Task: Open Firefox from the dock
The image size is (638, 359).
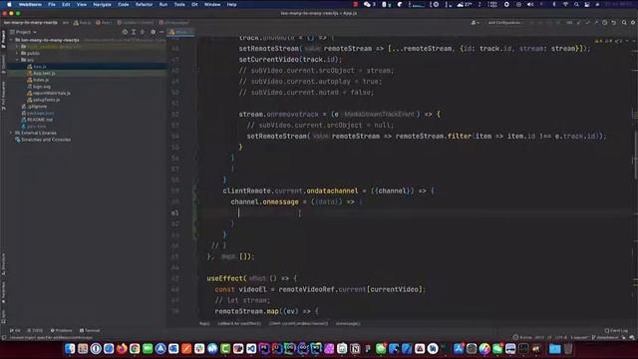Action: pyautogui.click(x=122, y=348)
